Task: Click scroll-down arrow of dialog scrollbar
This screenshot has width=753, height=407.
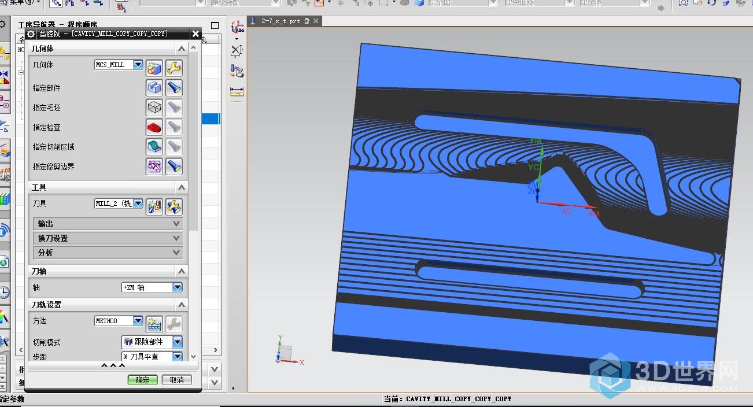Action: tap(194, 357)
